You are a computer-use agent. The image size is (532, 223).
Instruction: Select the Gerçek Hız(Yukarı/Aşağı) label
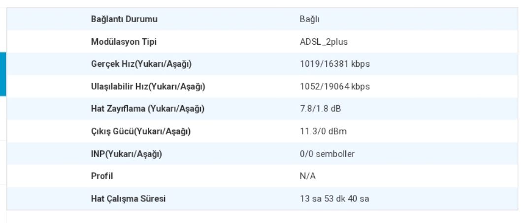tap(141, 64)
